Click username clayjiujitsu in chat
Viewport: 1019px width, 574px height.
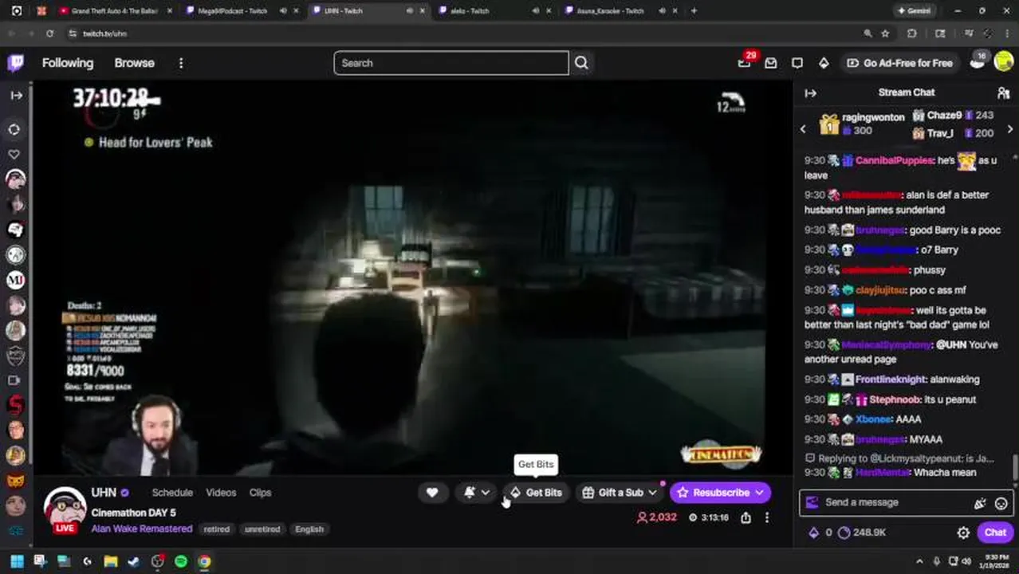pos(879,290)
